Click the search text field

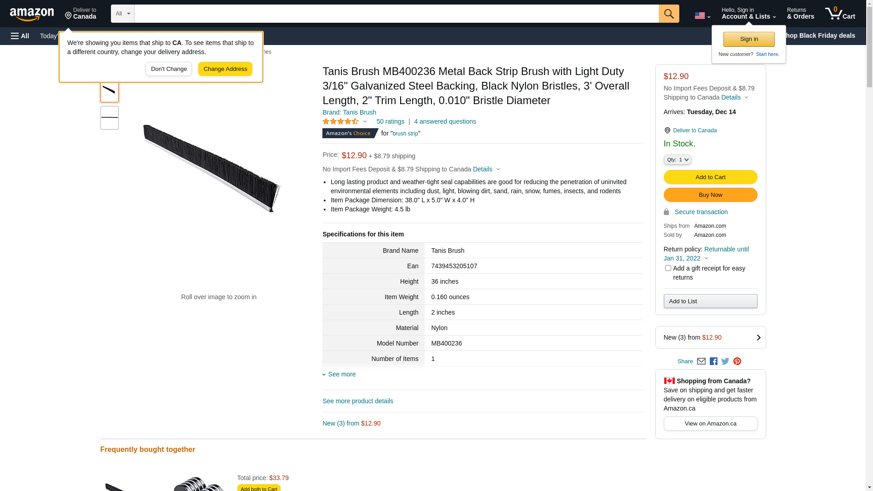point(396,14)
